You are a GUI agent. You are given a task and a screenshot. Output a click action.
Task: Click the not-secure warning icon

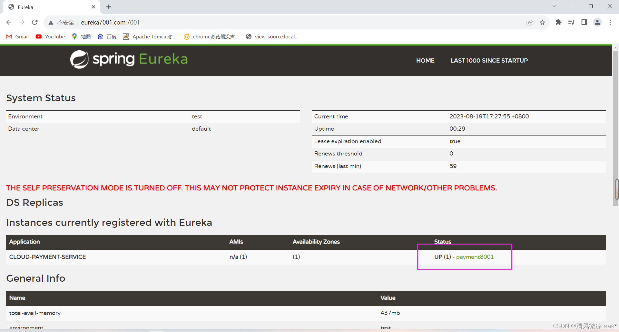click(51, 23)
